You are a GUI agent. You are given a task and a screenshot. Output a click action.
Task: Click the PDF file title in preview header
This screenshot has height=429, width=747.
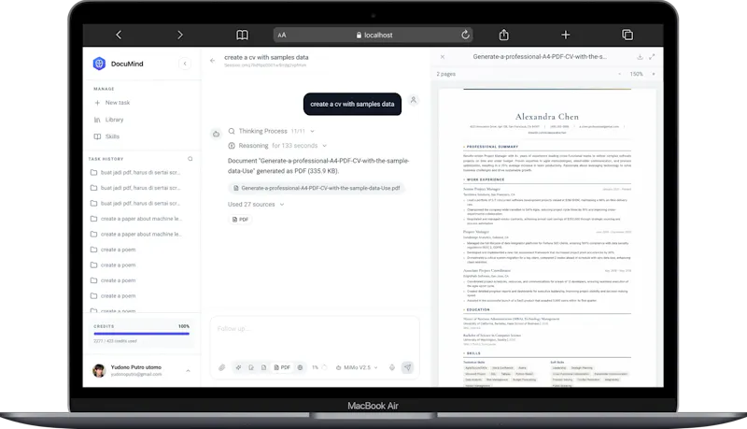tap(540, 57)
